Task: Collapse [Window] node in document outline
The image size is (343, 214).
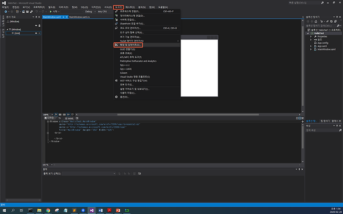Action: click(x=7, y=29)
